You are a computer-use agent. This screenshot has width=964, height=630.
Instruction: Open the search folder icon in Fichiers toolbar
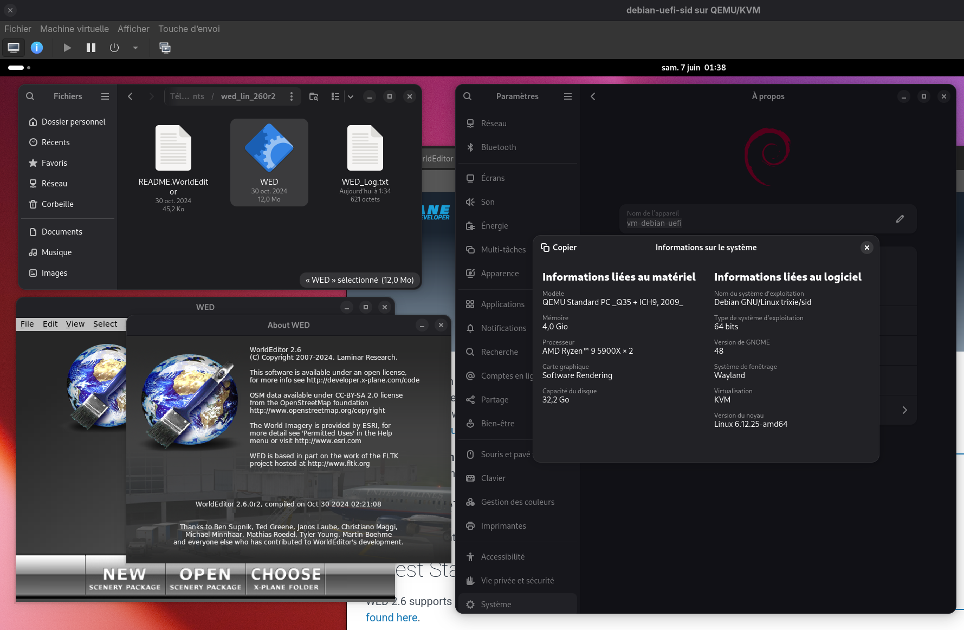314,96
